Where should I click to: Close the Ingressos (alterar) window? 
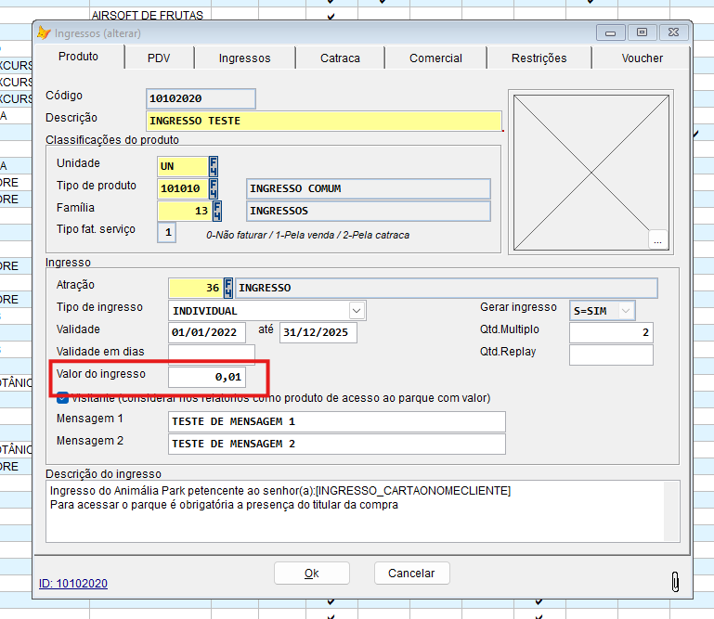click(x=673, y=32)
